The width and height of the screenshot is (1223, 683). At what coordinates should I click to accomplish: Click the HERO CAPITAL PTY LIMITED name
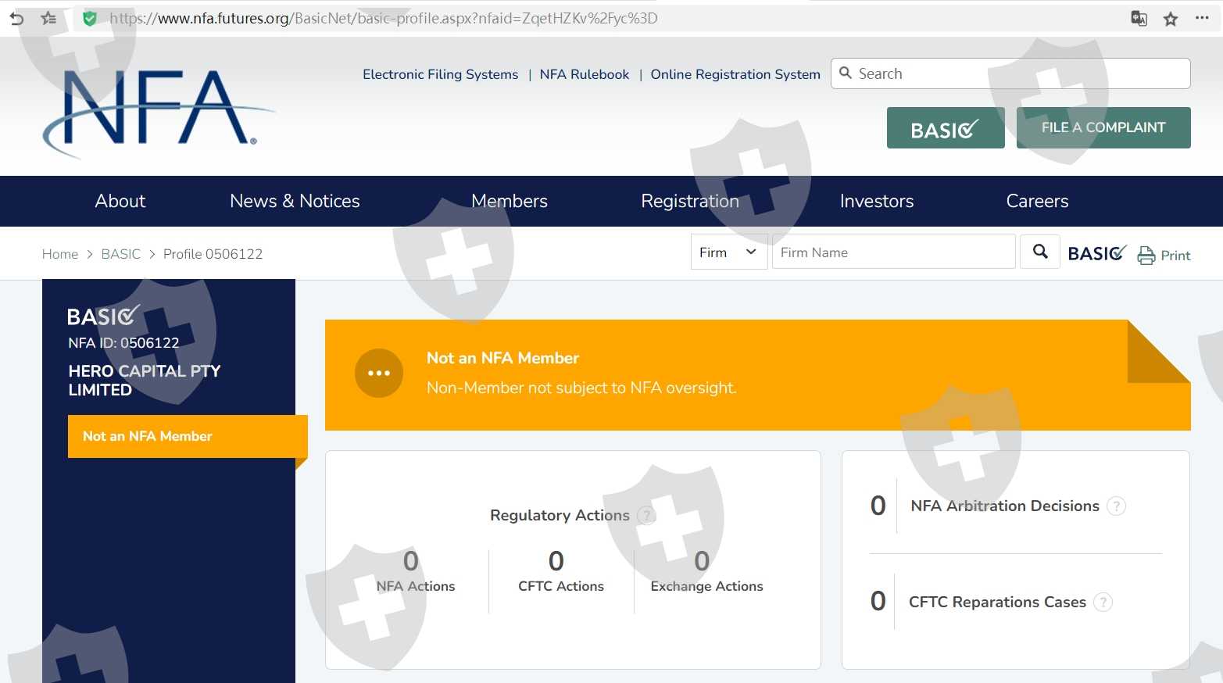click(145, 380)
